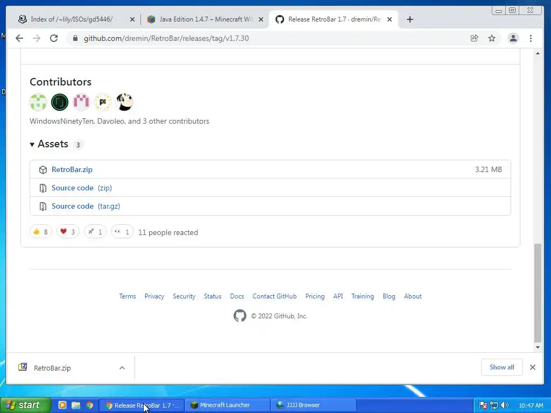Image resolution: width=551 pixels, height=413 pixels.
Task: Open the black and white contributor avatar
Action: click(124, 102)
